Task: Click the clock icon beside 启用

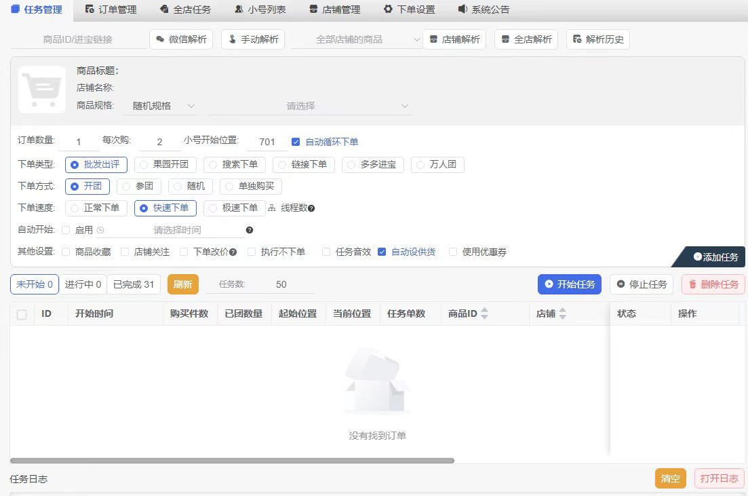Action: 100,230
